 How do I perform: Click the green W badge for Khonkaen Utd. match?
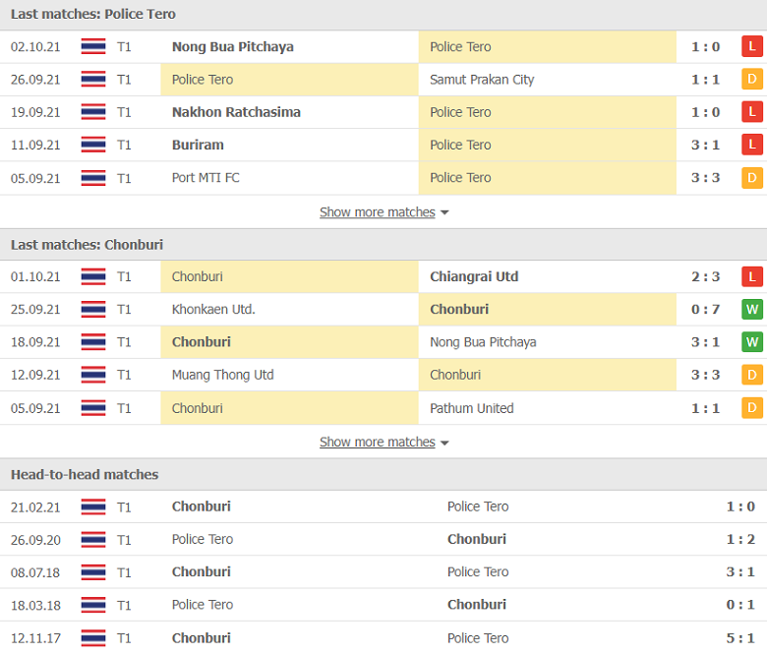(752, 309)
